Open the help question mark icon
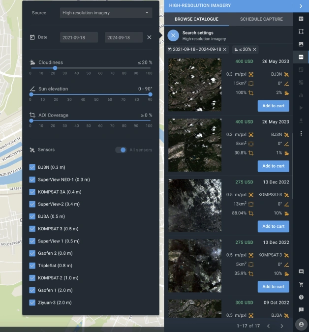Image resolution: width=309 pixels, height=332 pixels. (x=301, y=297)
